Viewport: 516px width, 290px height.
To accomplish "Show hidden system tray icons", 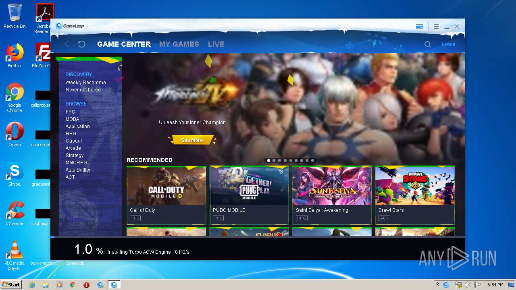I will click(x=437, y=285).
